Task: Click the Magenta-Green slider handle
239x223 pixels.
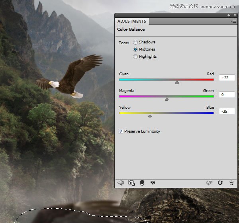Action: point(167,99)
